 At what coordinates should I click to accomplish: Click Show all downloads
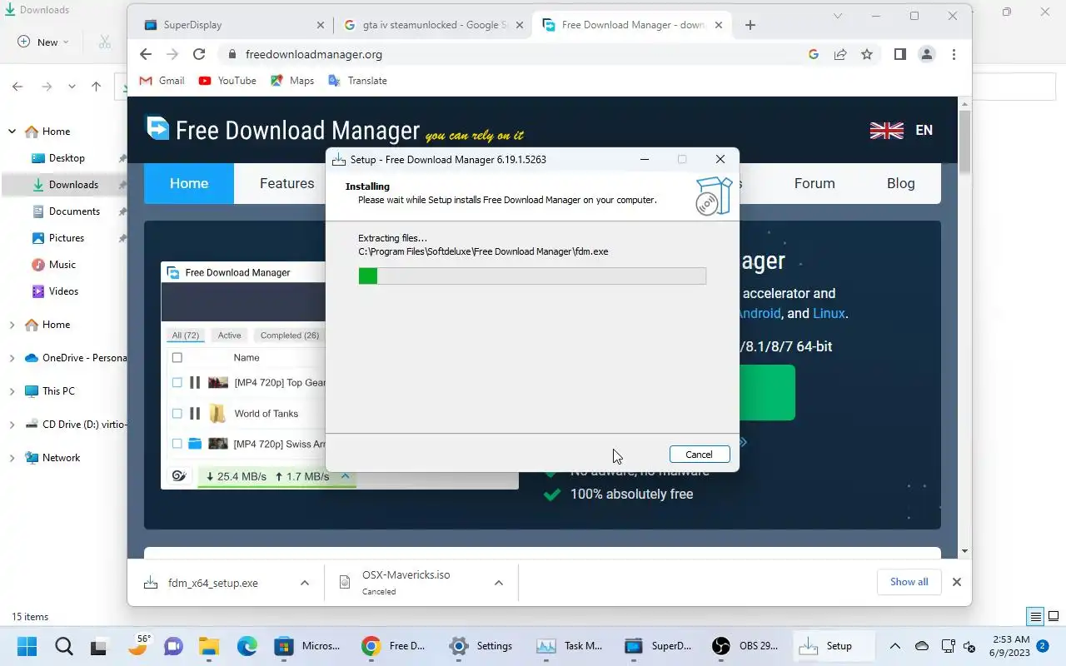(x=909, y=582)
